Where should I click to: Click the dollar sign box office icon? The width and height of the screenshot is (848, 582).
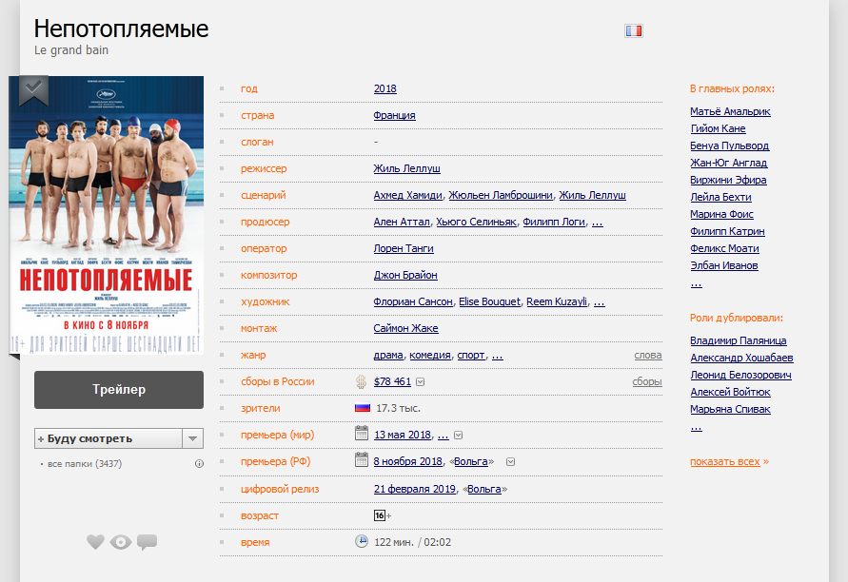coord(362,381)
